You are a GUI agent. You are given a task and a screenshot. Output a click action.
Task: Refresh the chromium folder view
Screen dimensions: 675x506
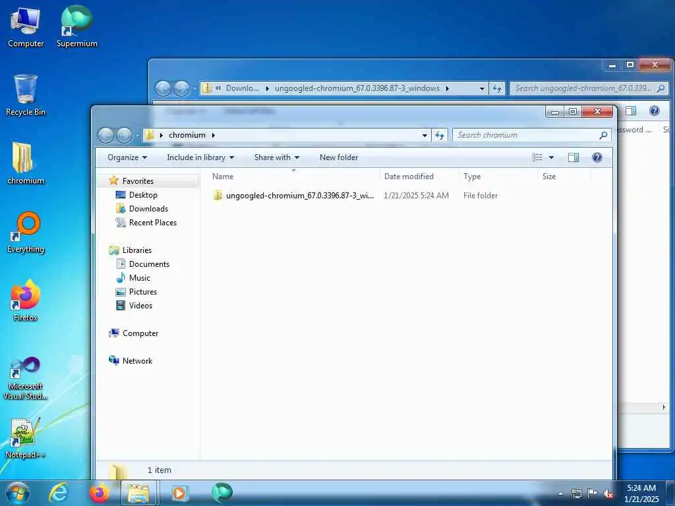click(440, 135)
